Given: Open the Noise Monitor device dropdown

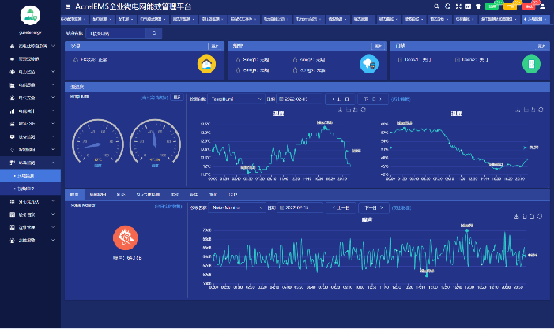Looking at the screenshot, I should point(238,207).
